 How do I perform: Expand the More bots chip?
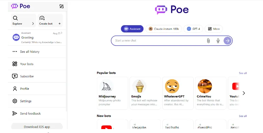click(x=214, y=29)
